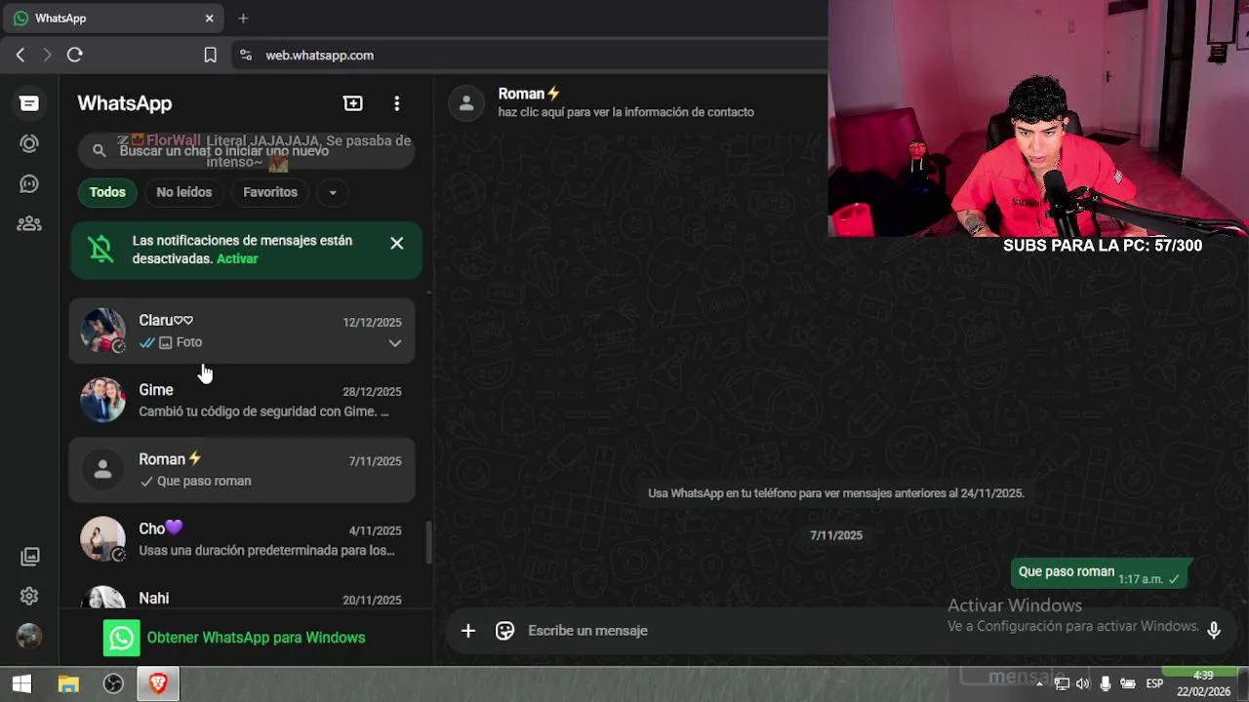Open the OBS taskbar icon
1249x702 pixels.
pyautogui.click(x=113, y=684)
